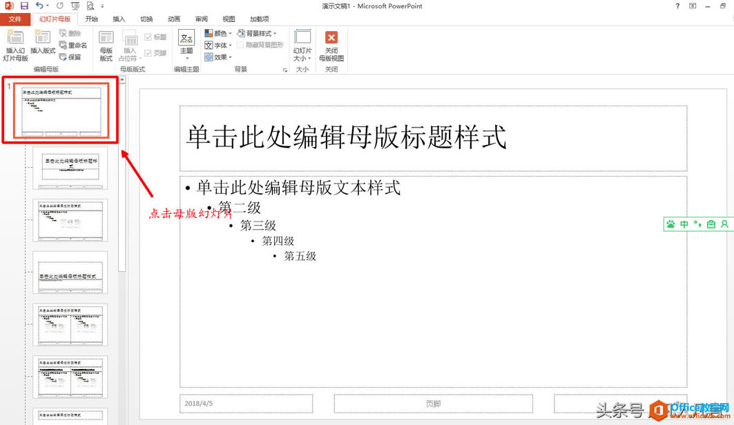
Task: Click the 删除 button in Edit Master group
Action: point(70,33)
